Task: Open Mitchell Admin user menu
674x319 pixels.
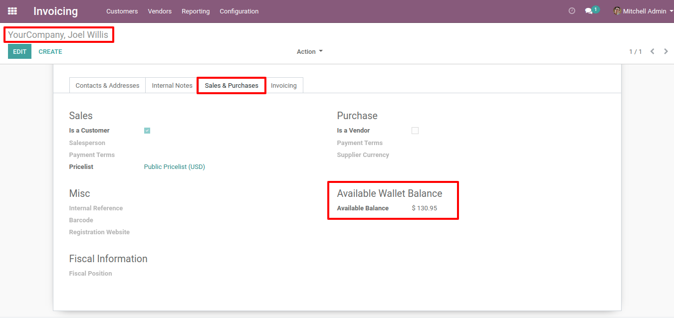Action: pyautogui.click(x=645, y=11)
